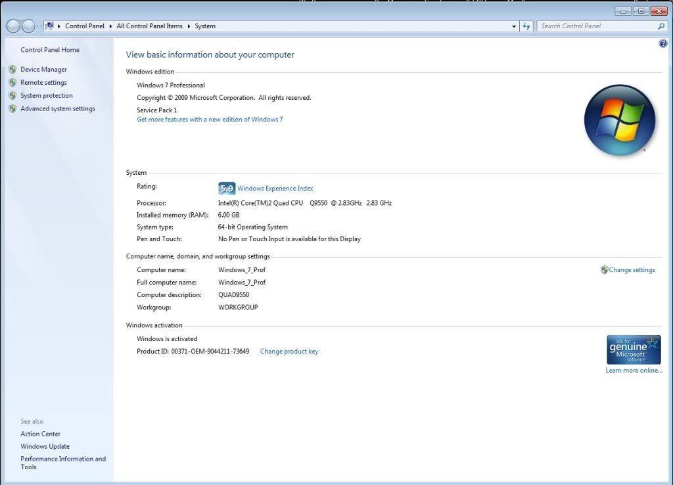
Task: Open Remote settings link
Action: 44,82
